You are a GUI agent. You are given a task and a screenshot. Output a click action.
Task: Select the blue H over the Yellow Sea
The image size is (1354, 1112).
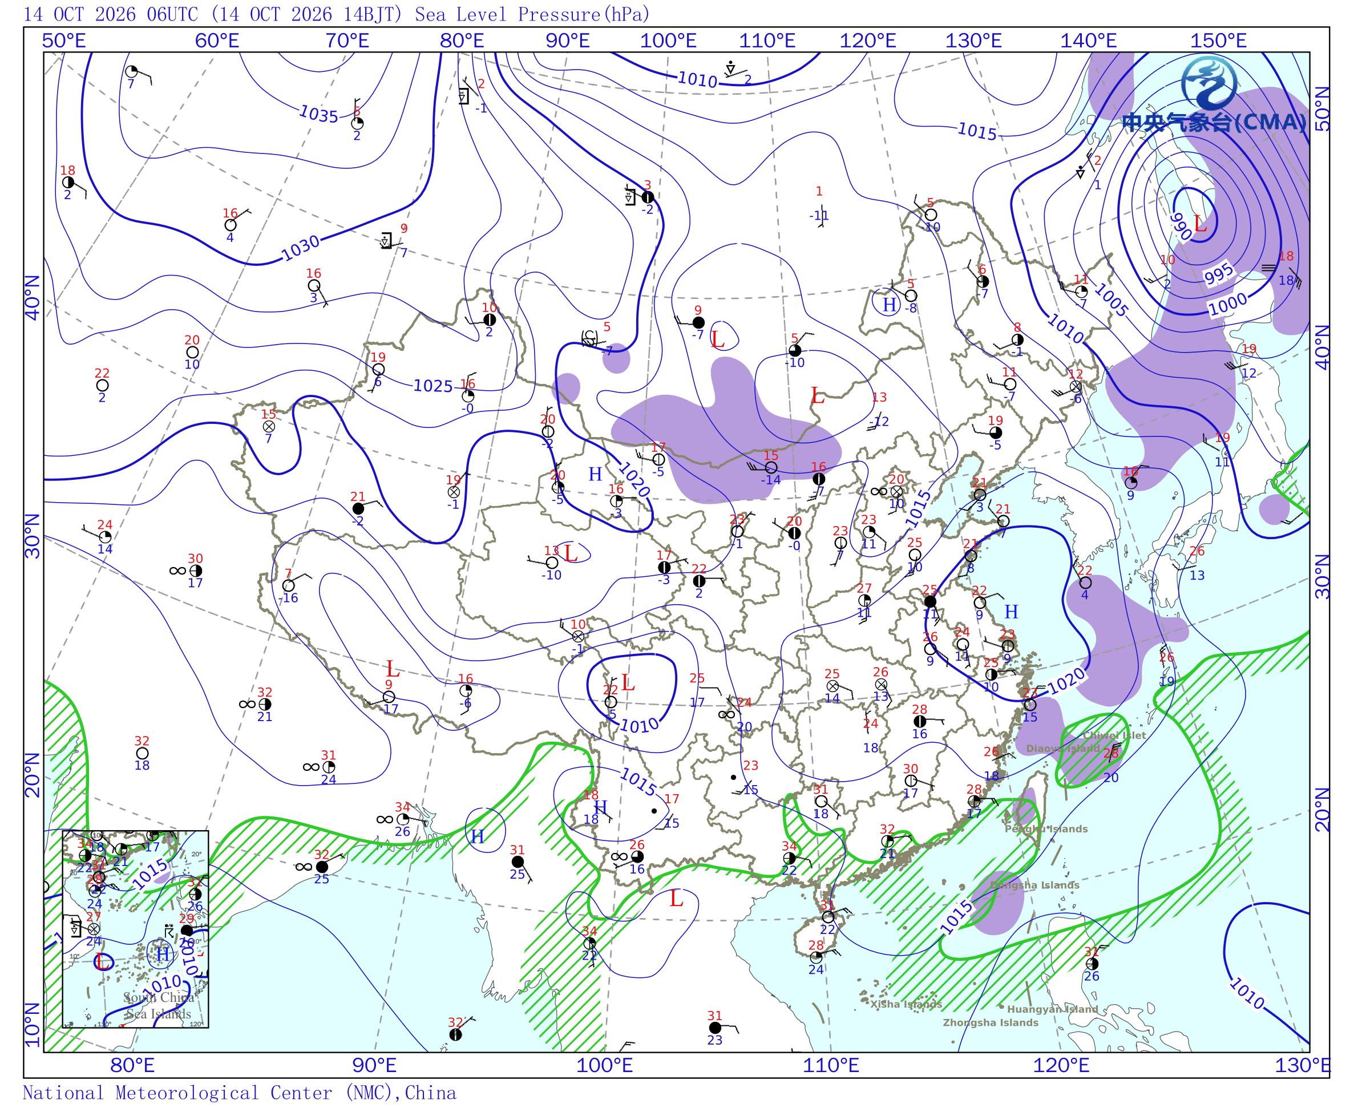tap(1011, 612)
